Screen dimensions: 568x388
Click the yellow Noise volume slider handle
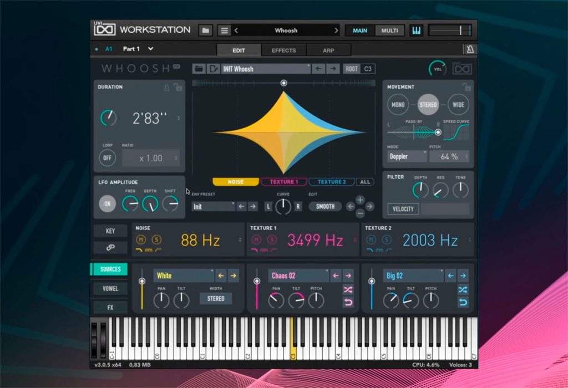[x=142, y=281]
